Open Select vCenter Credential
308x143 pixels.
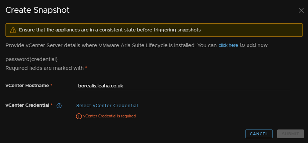[x=107, y=106]
